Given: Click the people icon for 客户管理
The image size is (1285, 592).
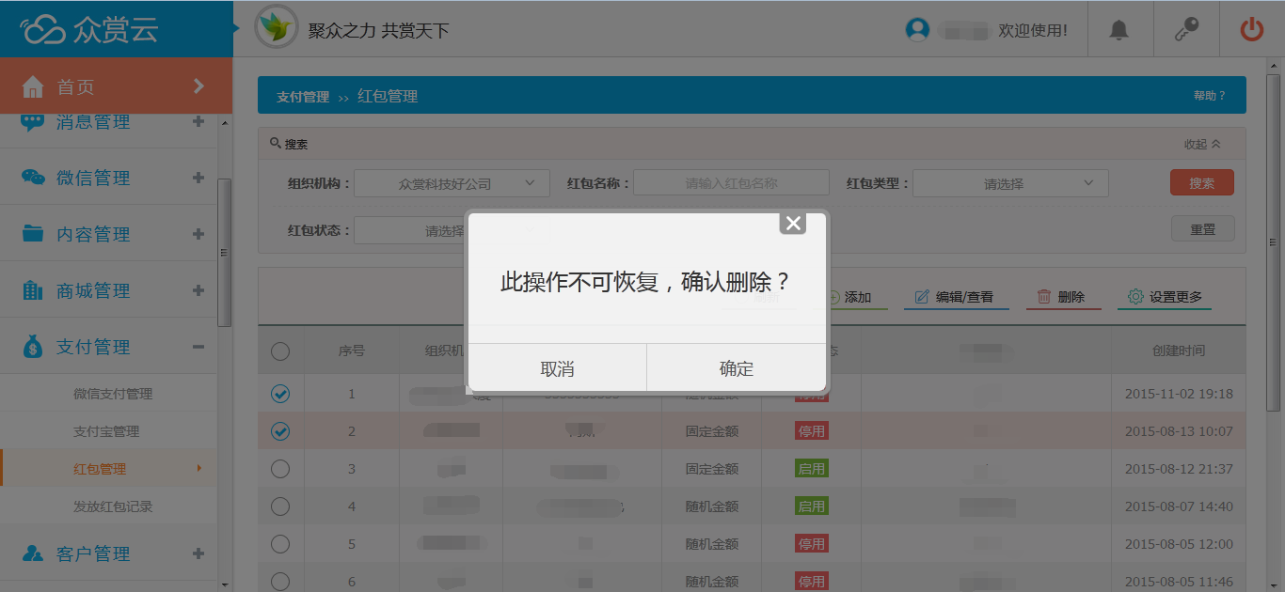Looking at the screenshot, I should tap(33, 553).
